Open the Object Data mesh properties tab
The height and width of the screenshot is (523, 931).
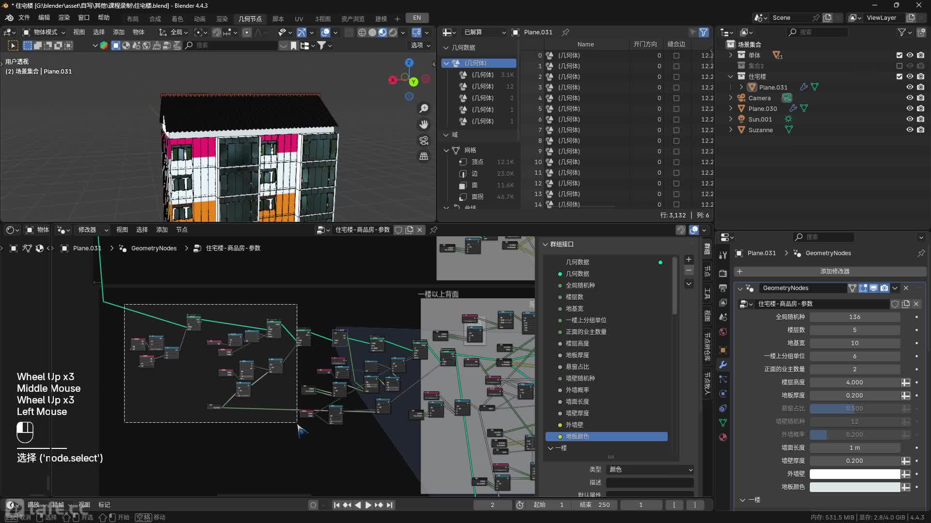click(723, 423)
